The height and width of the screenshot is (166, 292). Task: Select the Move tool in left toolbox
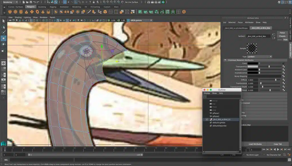pos(3,38)
